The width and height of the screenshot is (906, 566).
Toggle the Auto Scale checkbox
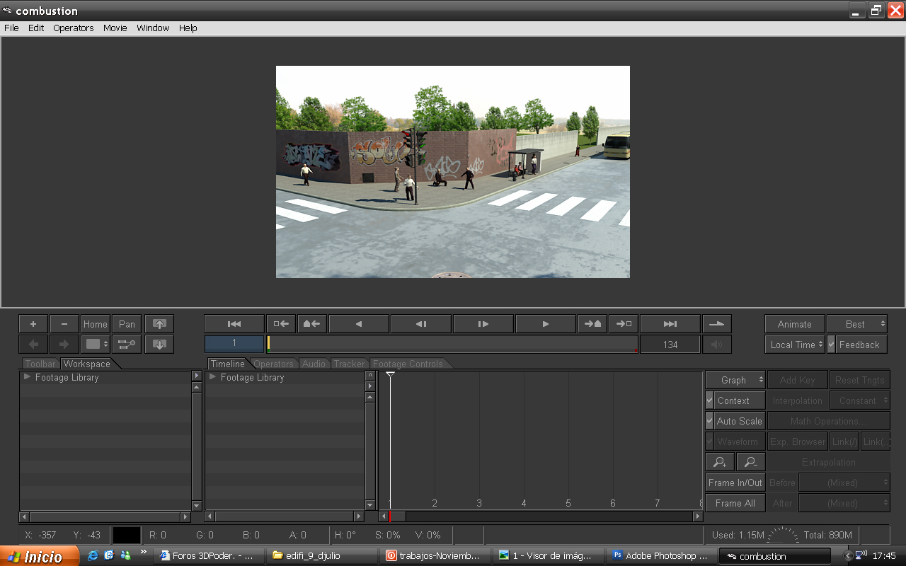(x=710, y=421)
